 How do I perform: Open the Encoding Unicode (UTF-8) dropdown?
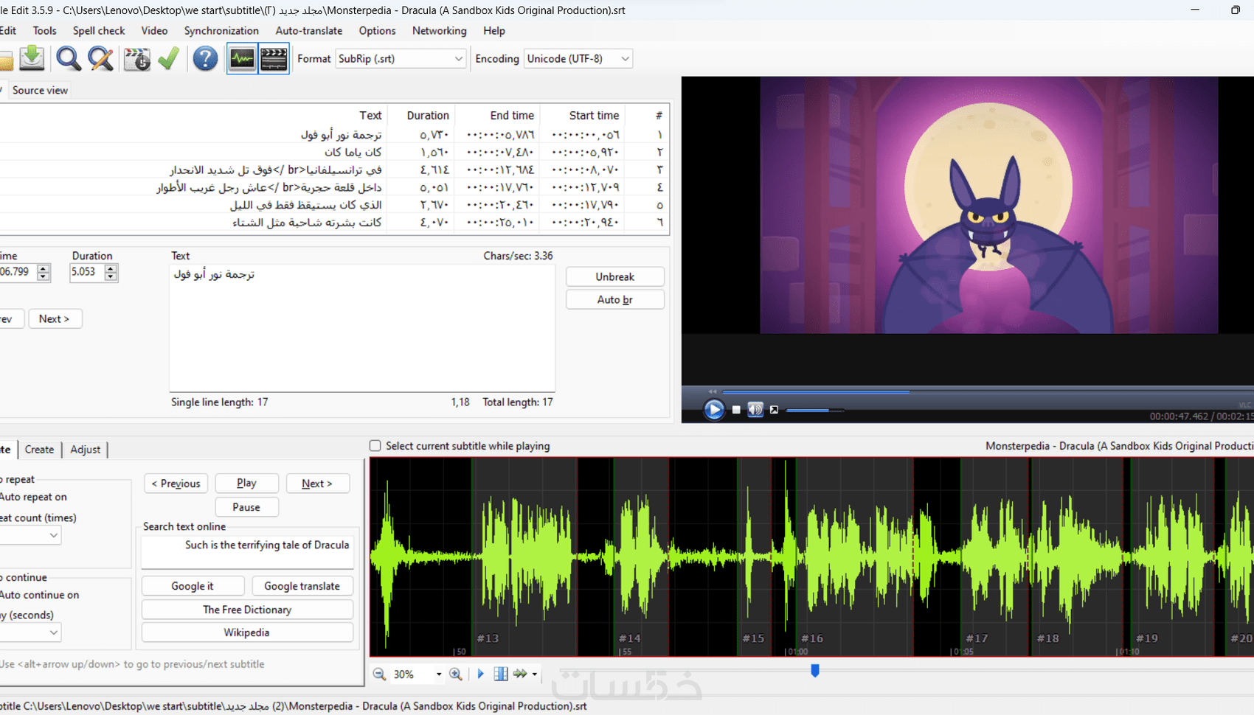(578, 58)
